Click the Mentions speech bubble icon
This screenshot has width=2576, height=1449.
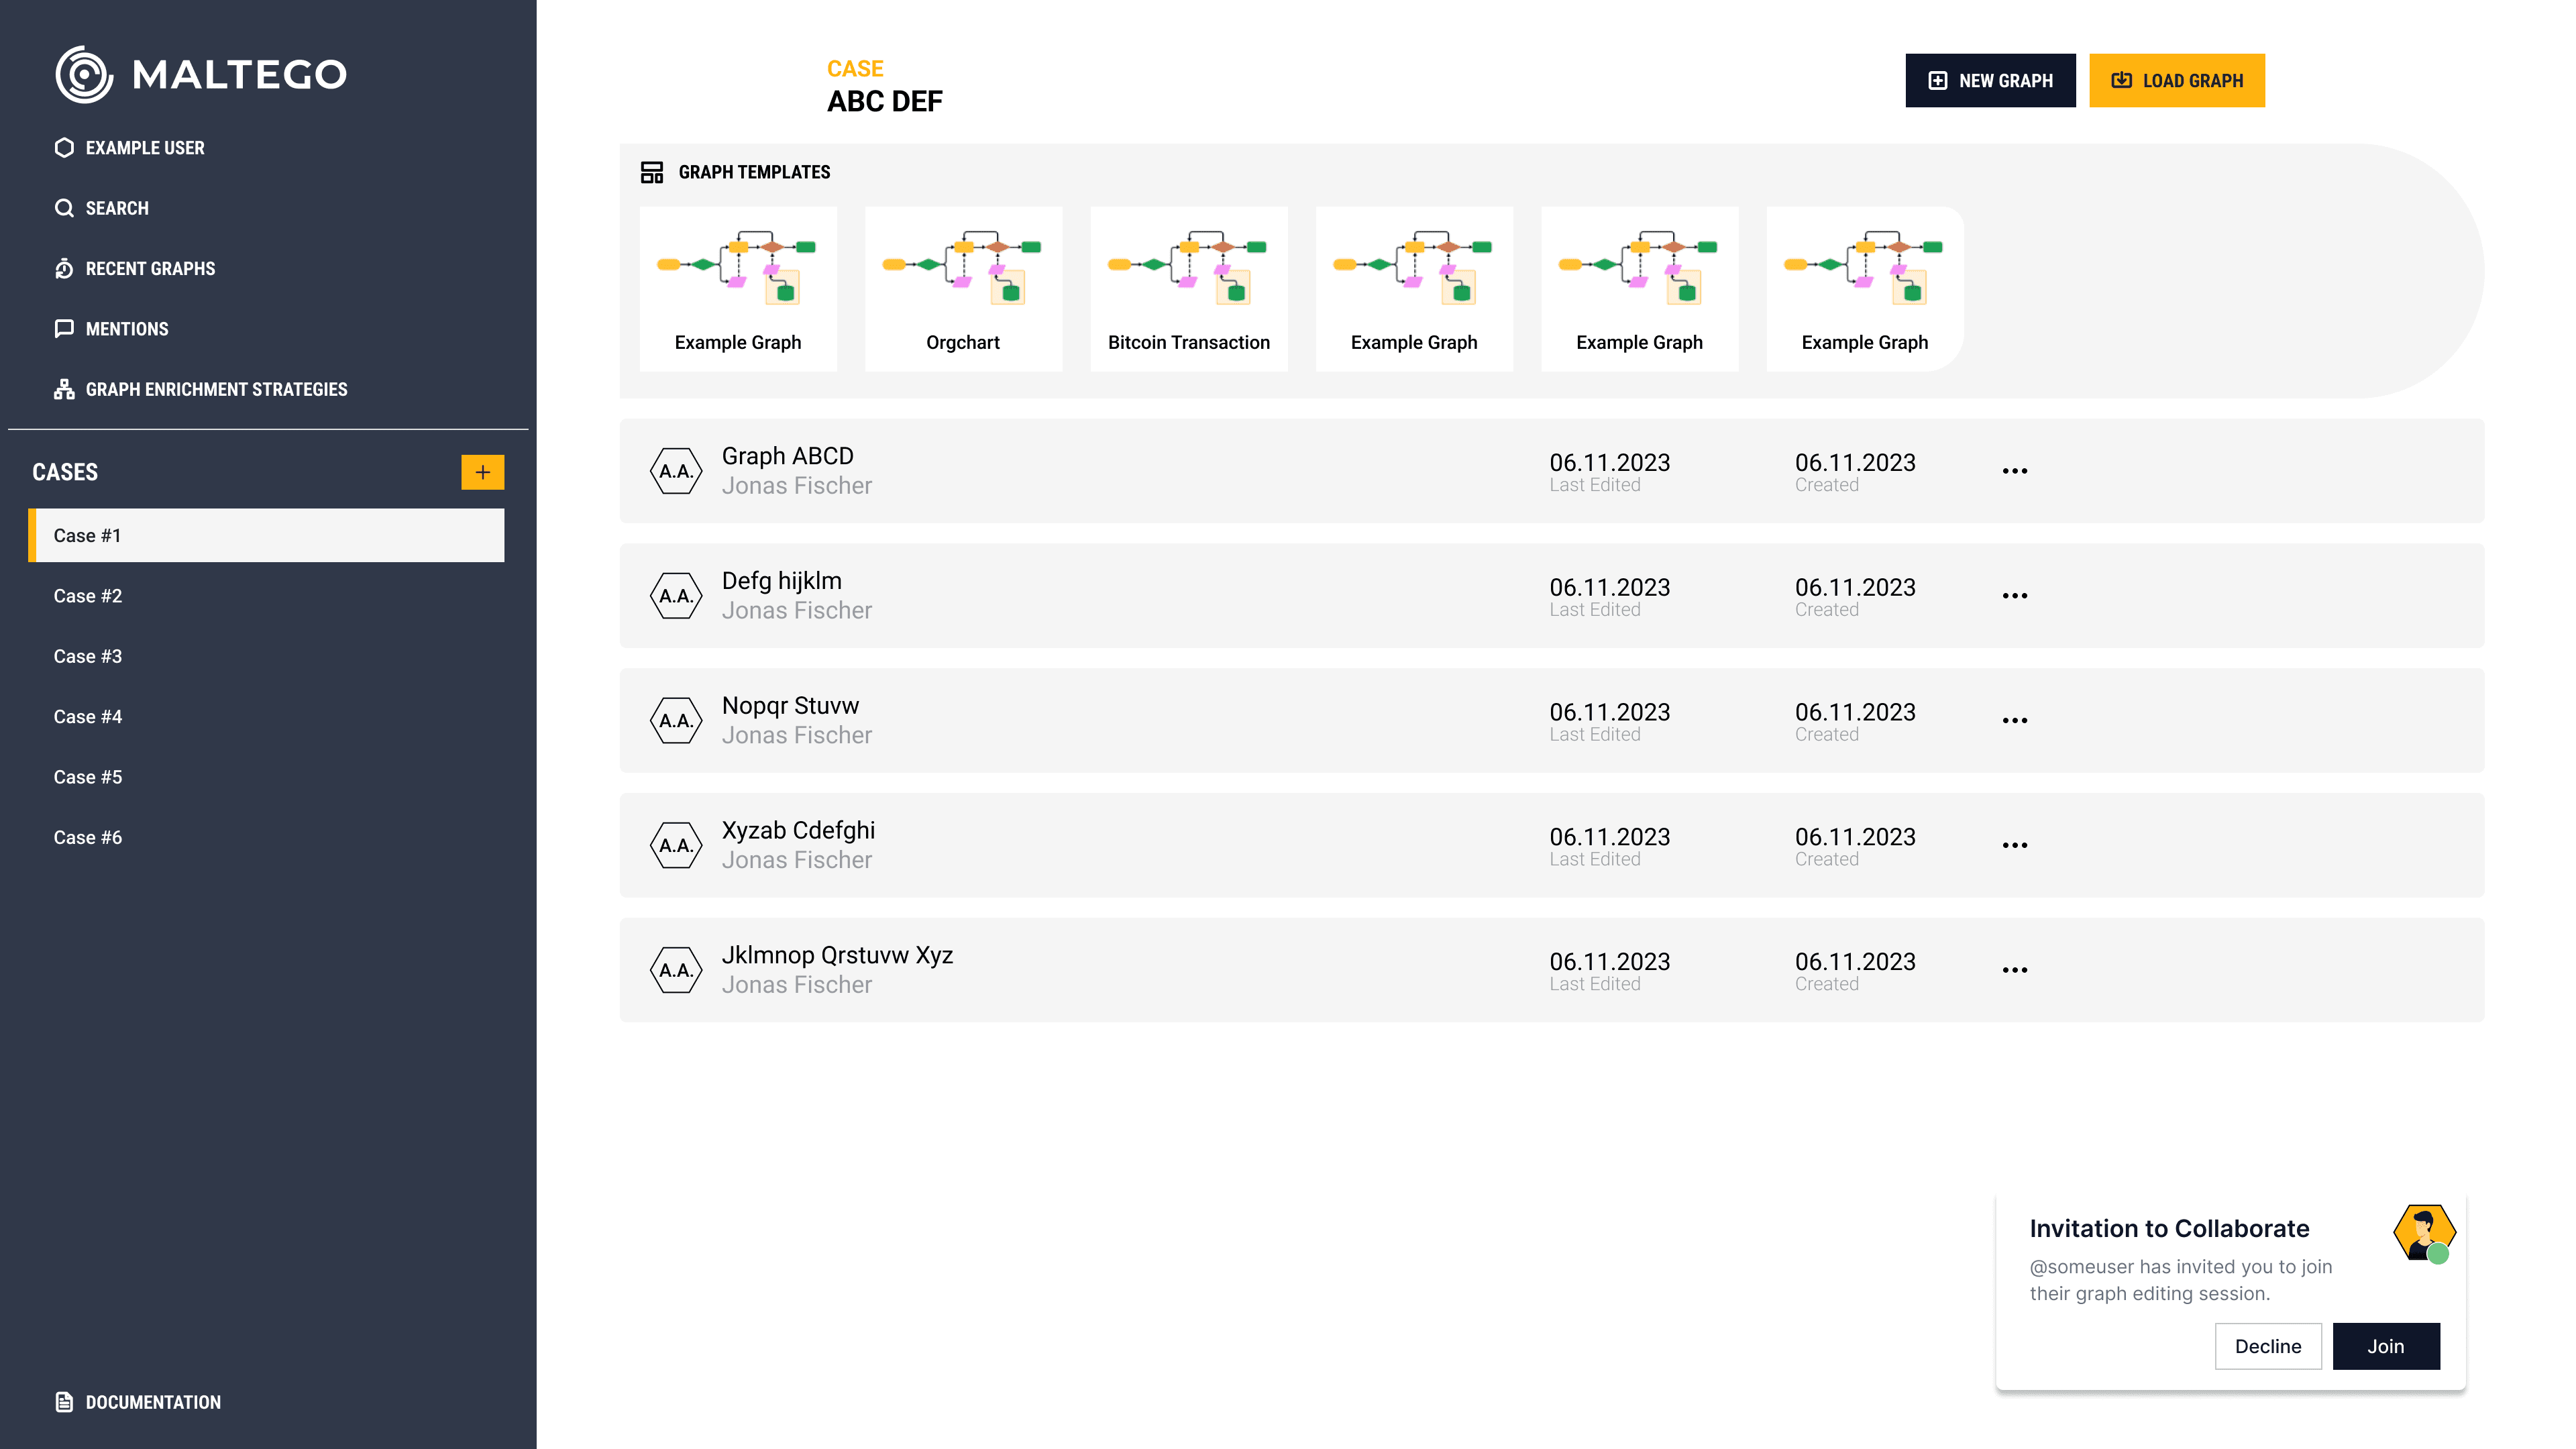coord(64,329)
